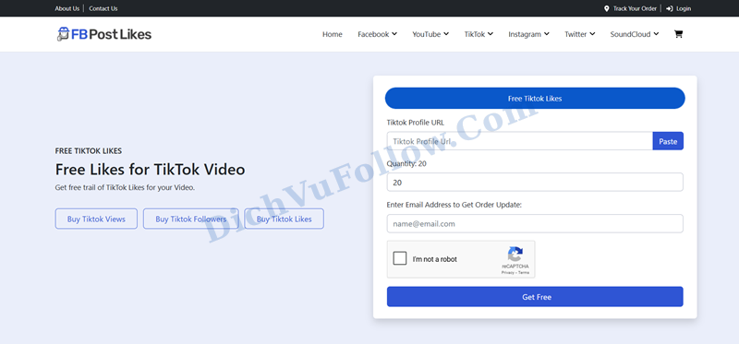Image resolution: width=739 pixels, height=344 pixels.
Task: Click the Buy Tiktok Likes button
Action: [x=285, y=219]
